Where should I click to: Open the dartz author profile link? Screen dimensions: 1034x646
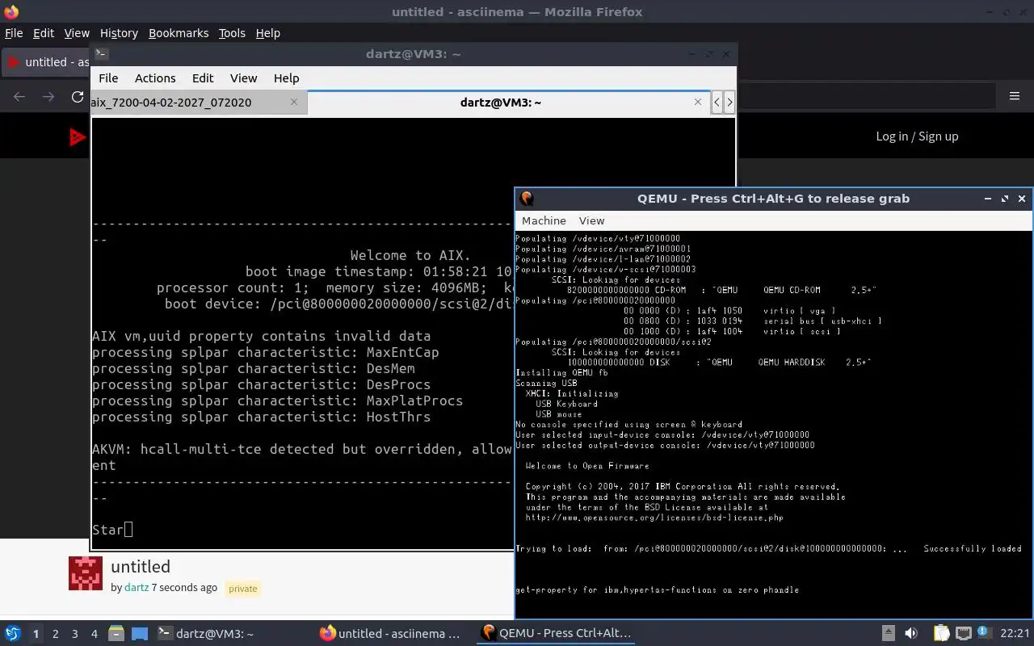pyautogui.click(x=137, y=587)
